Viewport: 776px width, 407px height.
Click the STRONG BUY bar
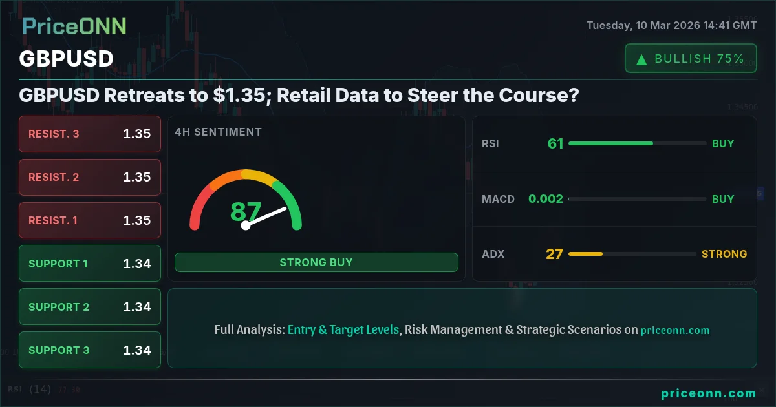click(316, 262)
